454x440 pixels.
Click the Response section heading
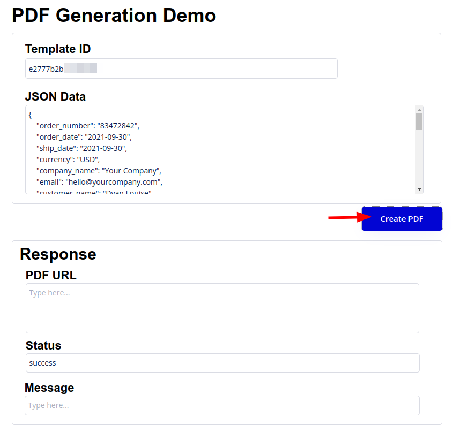58,254
